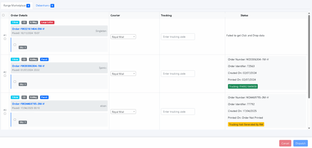Click the red Large Letter badge
Image resolution: width=312 pixels, height=148 pixels.
(47, 22)
